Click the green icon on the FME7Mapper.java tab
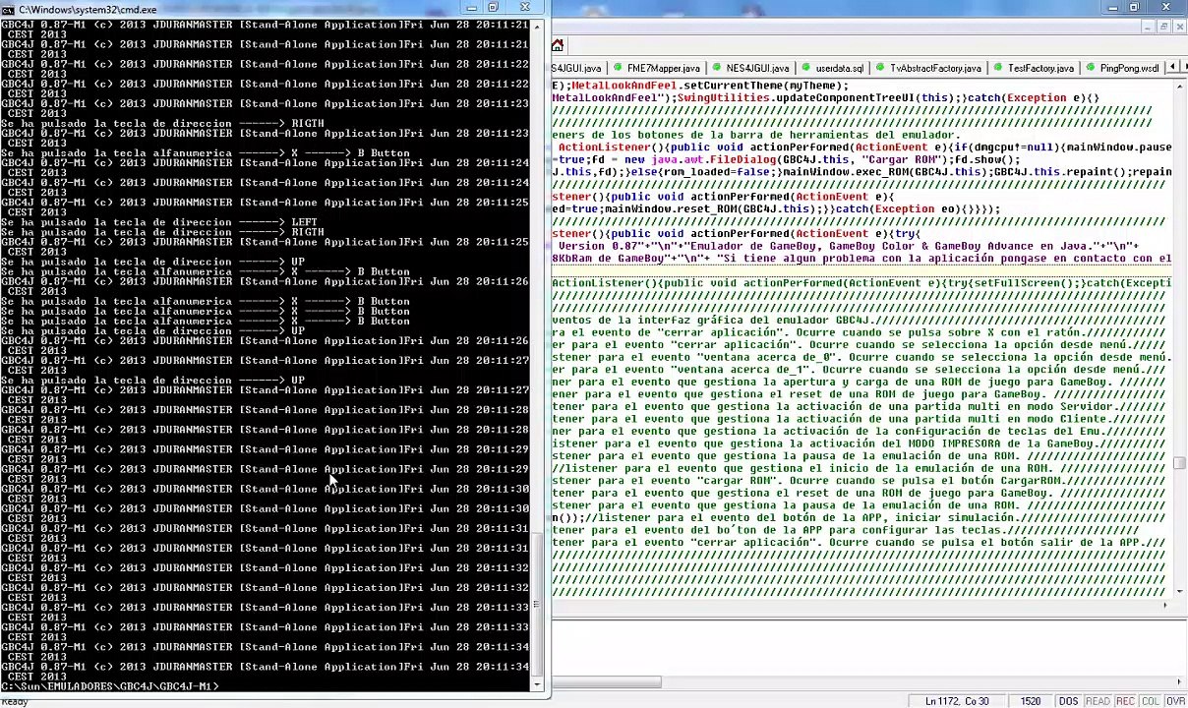Viewport: 1188px width, 708px height. (619, 69)
